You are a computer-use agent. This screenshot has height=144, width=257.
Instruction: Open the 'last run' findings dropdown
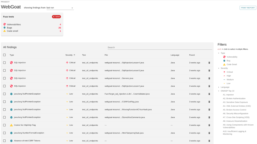point(60,8)
